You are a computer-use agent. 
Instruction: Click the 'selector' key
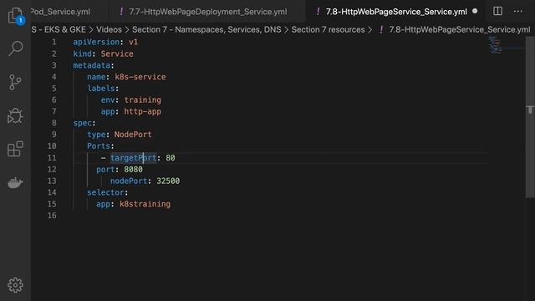(105, 192)
